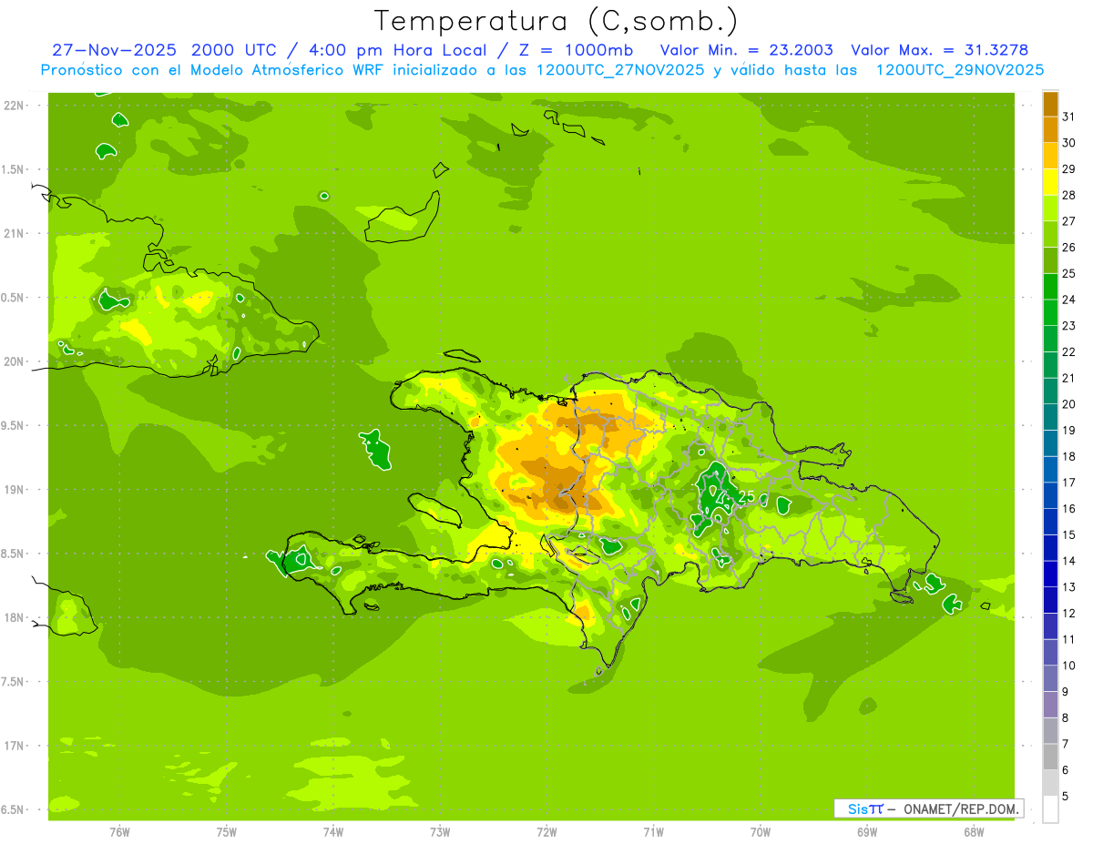Click the purple colorbar swatch between 8 and 9
The height and width of the screenshot is (844, 1093).
pos(1050,705)
